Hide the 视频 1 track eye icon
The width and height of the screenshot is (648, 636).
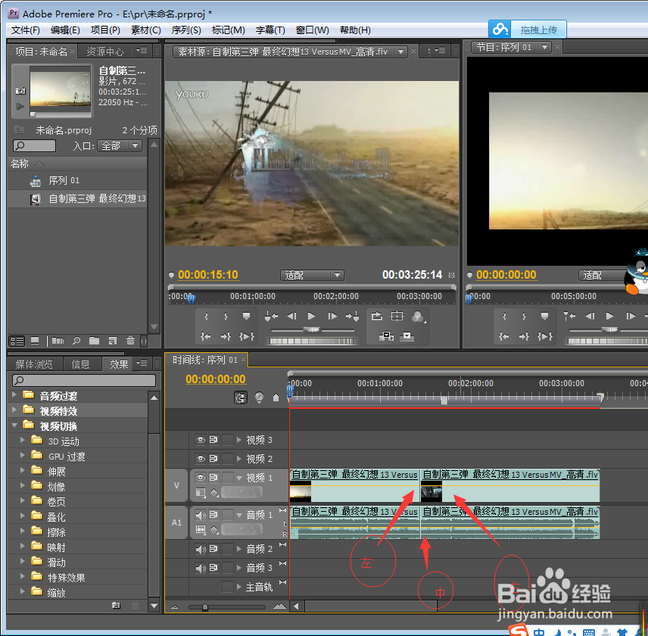[201, 478]
